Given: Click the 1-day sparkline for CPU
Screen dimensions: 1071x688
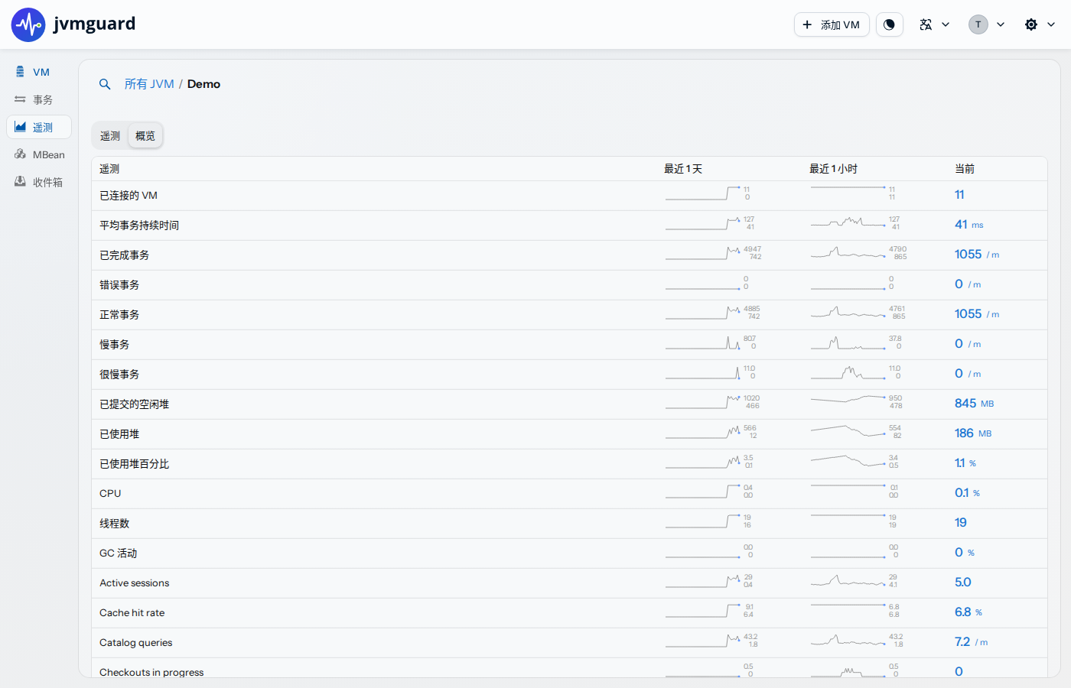Looking at the screenshot, I should click(703, 492).
